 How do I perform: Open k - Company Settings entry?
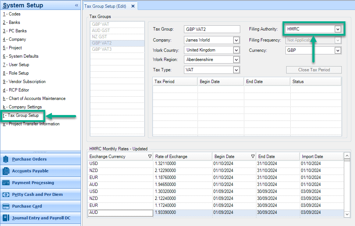(x=22, y=107)
